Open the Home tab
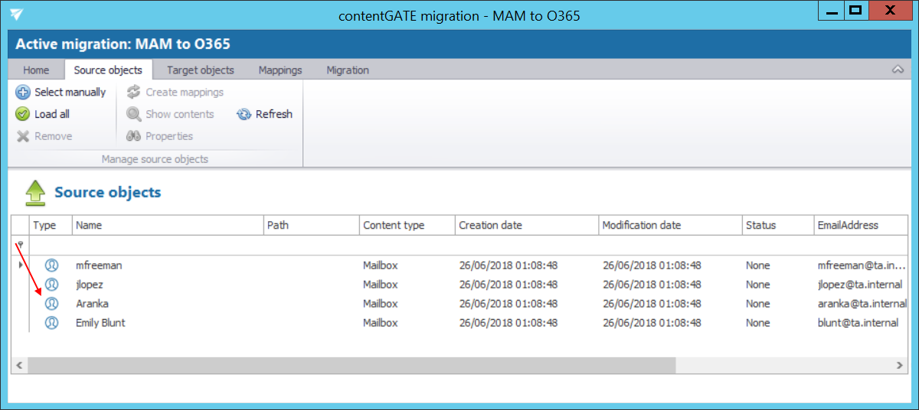 click(36, 70)
